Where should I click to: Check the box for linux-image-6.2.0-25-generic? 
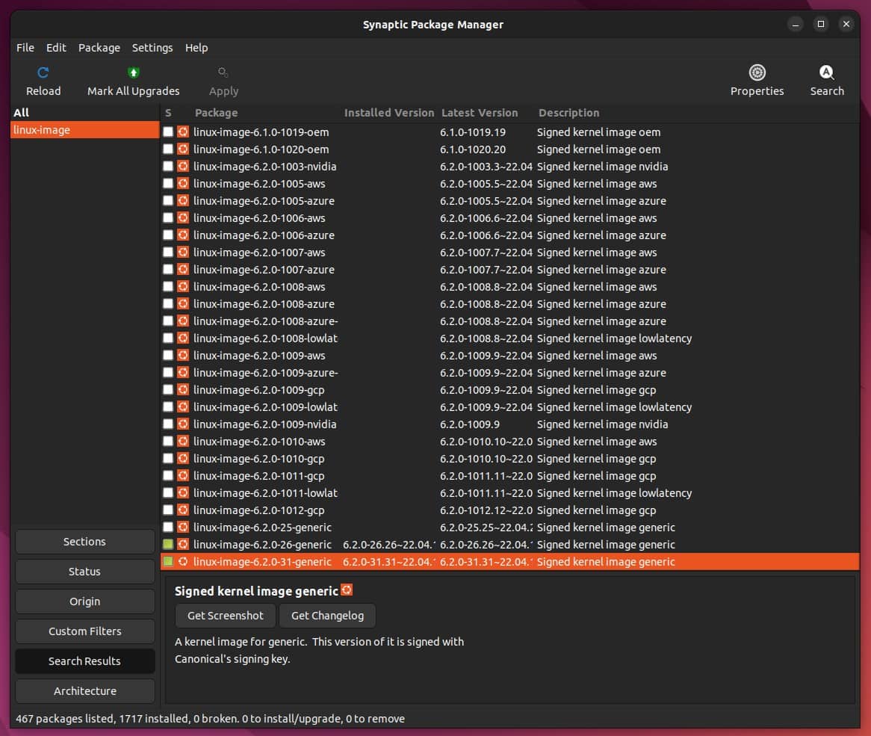coord(168,527)
